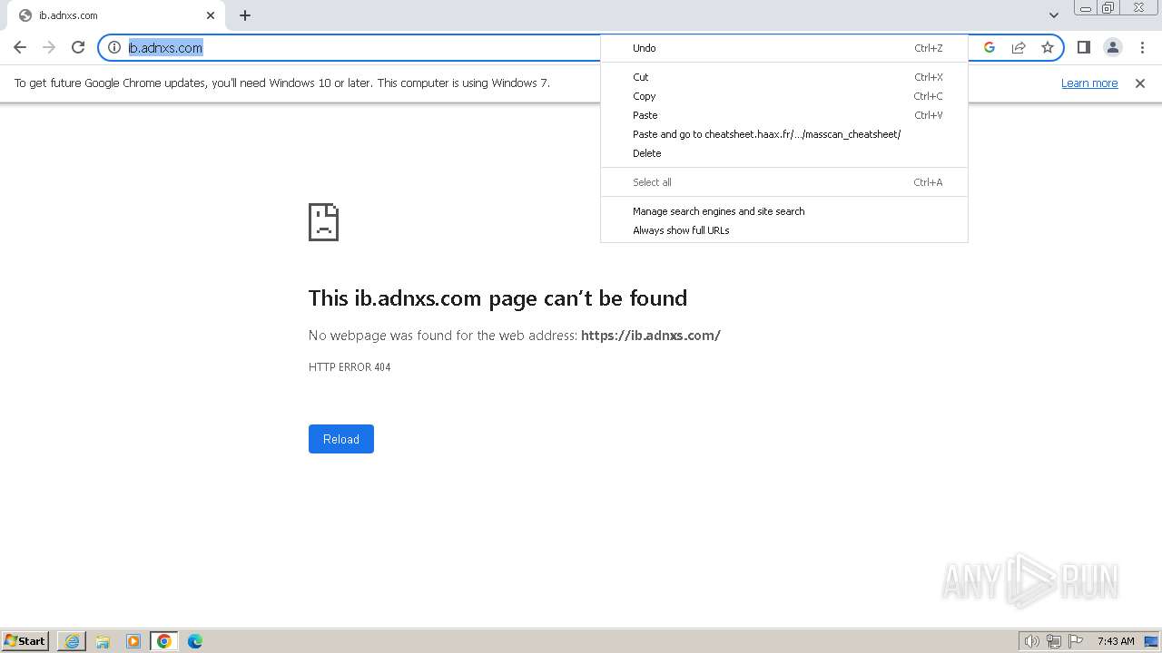The height and width of the screenshot is (653, 1162).
Task: Toggle Always show full URLs
Action: 784,230
